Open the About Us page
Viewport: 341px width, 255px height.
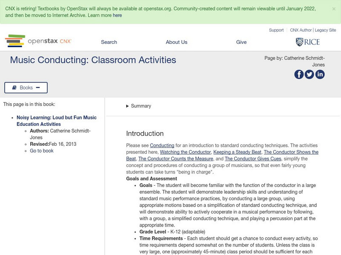click(x=176, y=42)
